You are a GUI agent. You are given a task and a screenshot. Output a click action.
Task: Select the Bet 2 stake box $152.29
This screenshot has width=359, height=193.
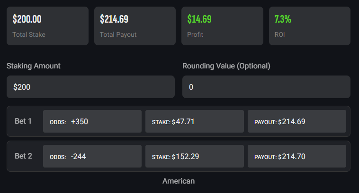(194, 156)
